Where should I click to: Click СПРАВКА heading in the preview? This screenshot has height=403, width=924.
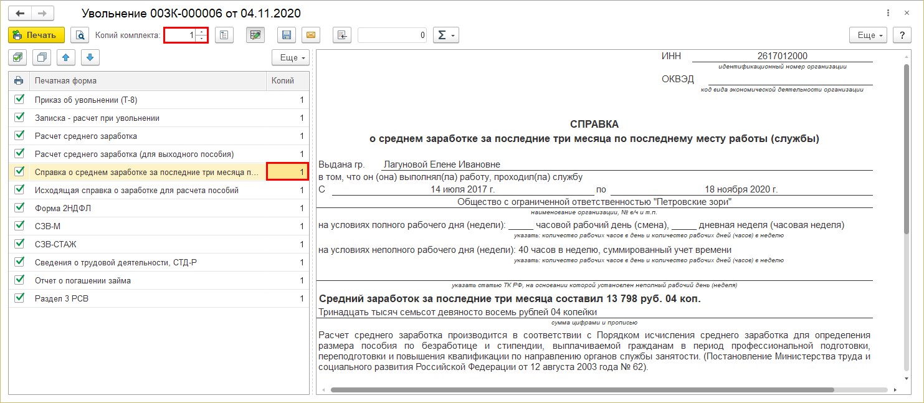click(594, 125)
